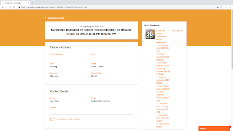Click the back arrow beside Continue shopping
The width and height of the screenshot is (233, 131).
tap(46, 18)
